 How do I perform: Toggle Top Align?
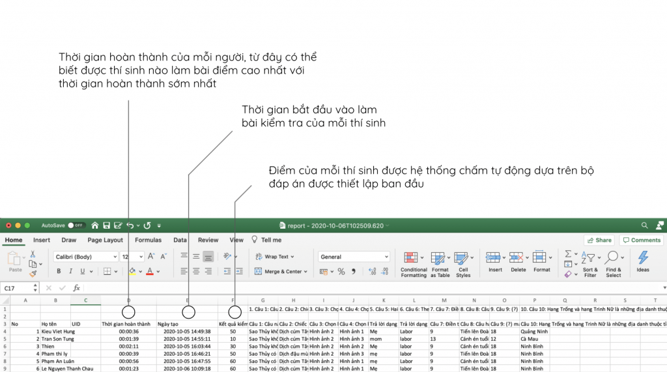tap(184, 256)
